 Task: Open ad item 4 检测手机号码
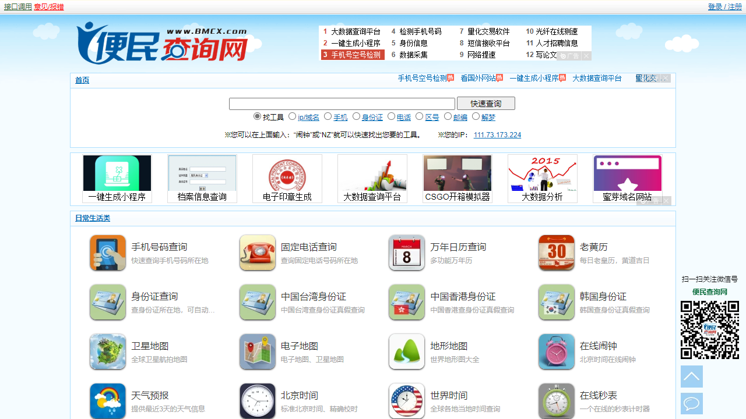(x=416, y=32)
